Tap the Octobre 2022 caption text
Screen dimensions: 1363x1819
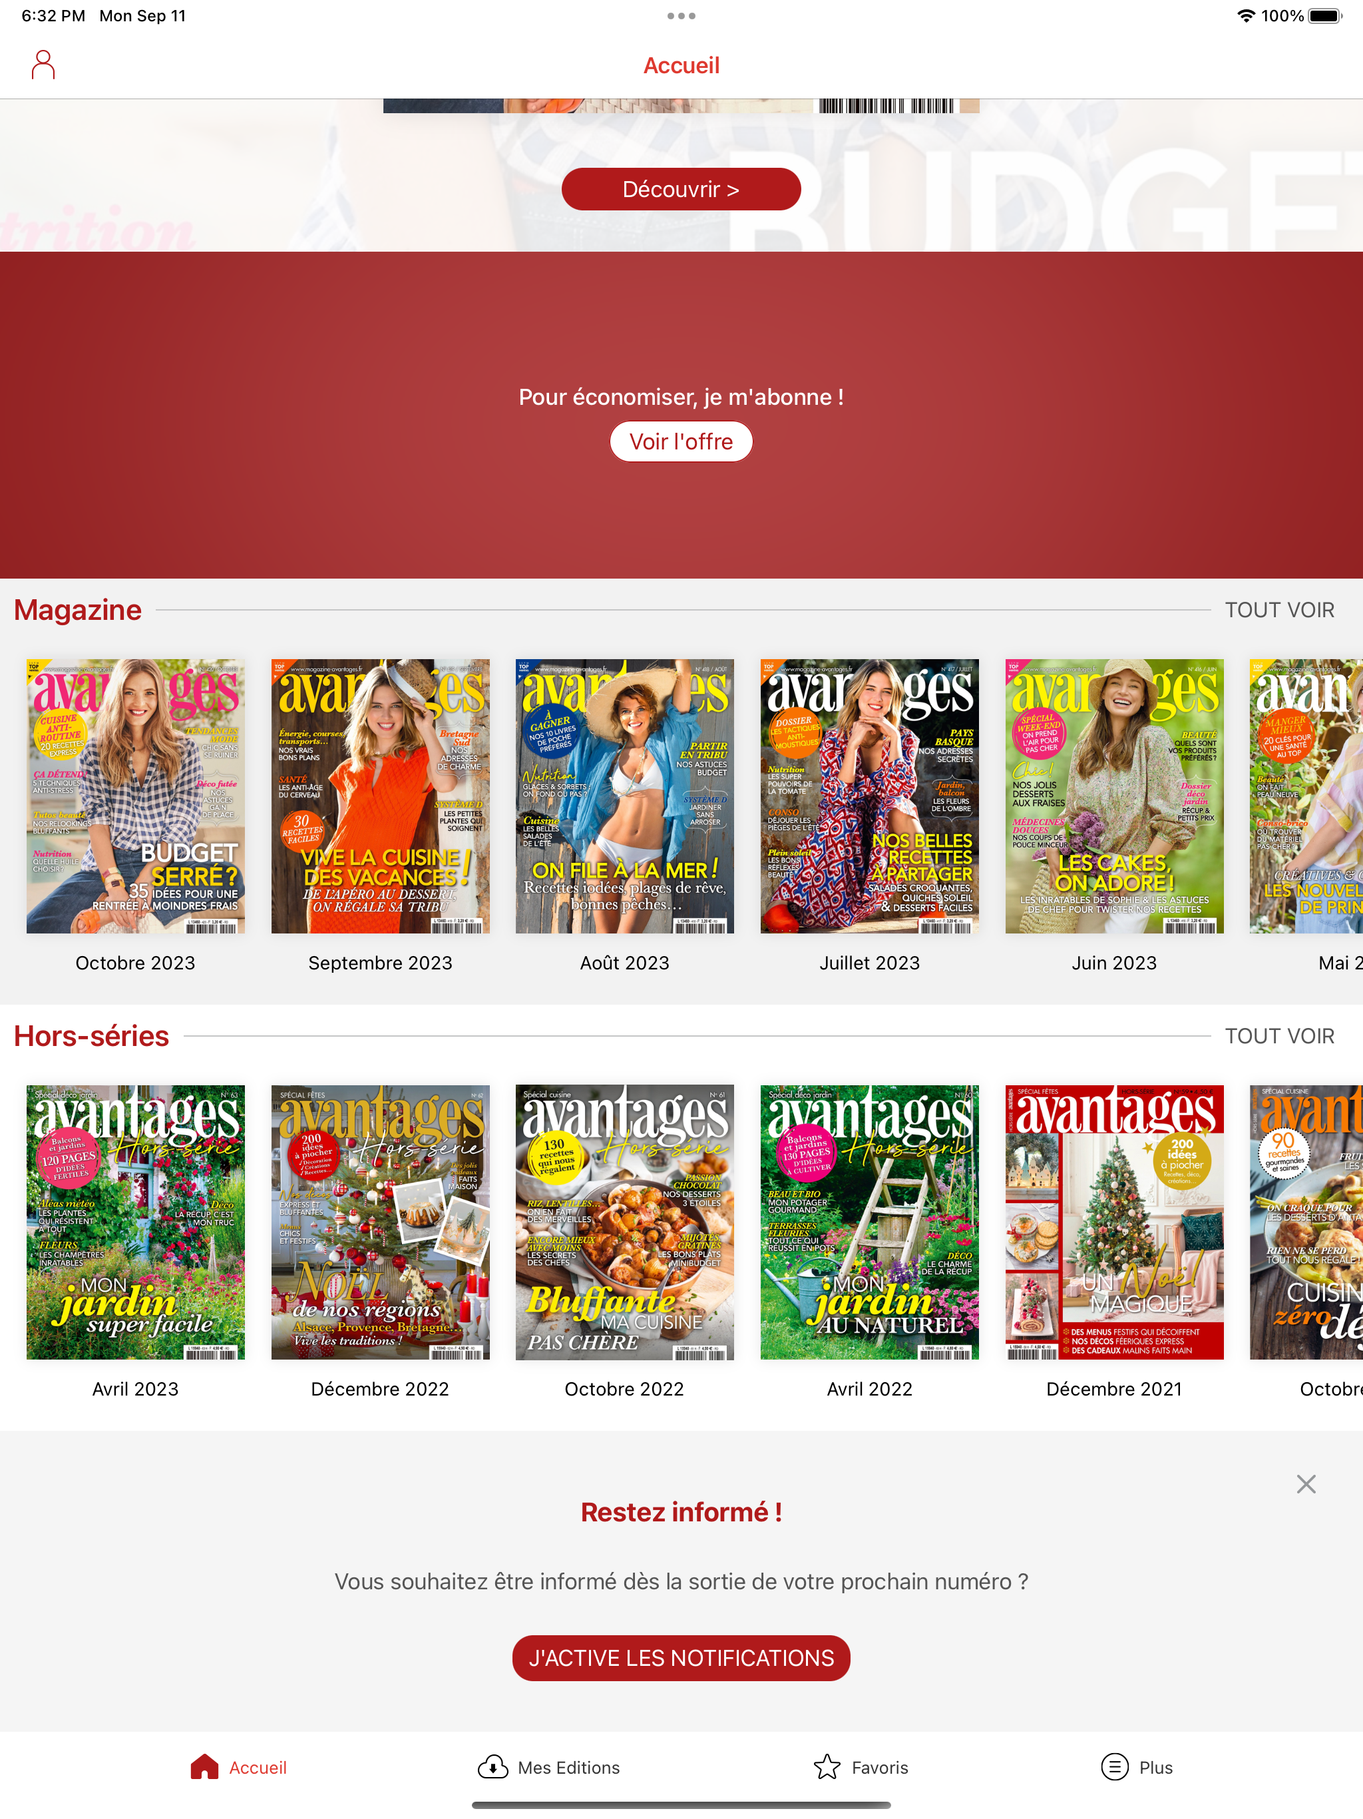625,1389
